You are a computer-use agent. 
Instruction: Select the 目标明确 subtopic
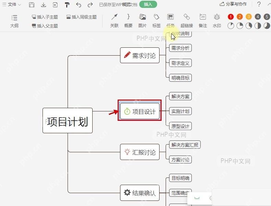pyautogui.click(x=180, y=178)
